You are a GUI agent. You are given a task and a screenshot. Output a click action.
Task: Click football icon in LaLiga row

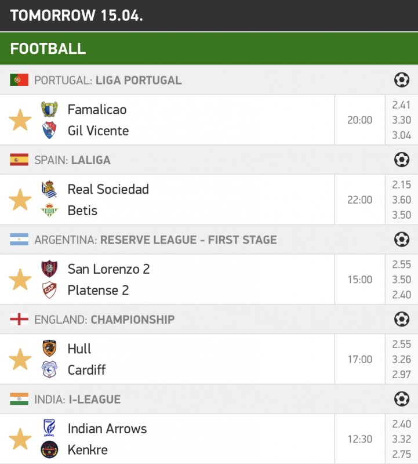point(401,159)
